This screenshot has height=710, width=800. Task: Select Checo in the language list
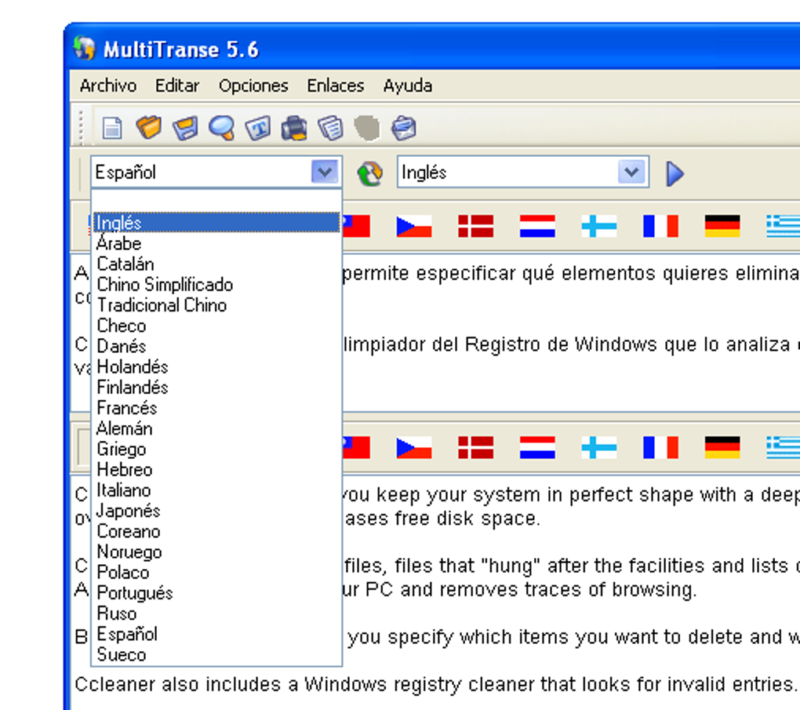[216, 326]
